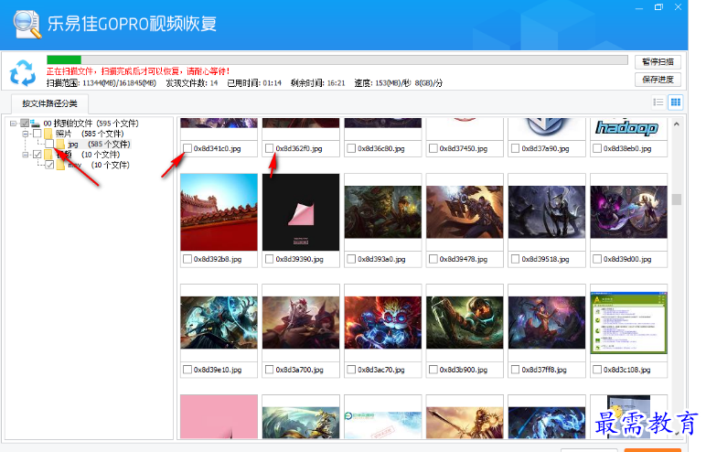Image resolution: width=706 pixels, height=452 pixels.
Task: Click the vertical scrollbar thumb
Action: [677, 199]
